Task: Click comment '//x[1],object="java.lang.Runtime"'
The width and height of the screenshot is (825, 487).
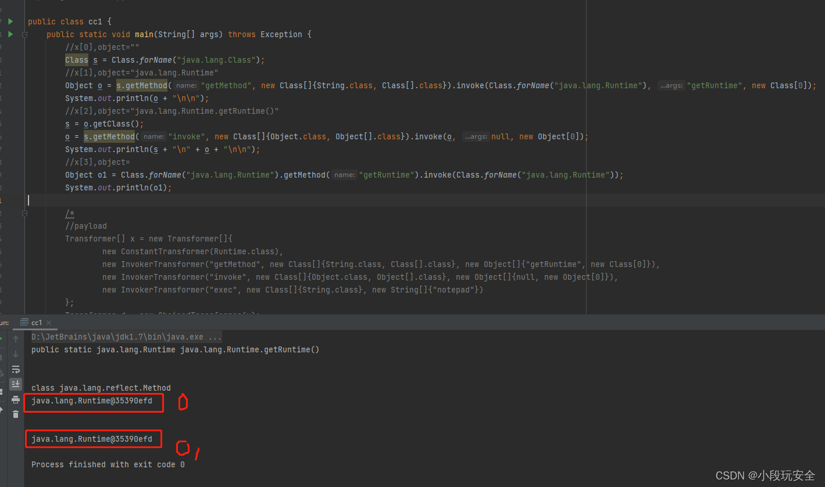Action: point(142,73)
